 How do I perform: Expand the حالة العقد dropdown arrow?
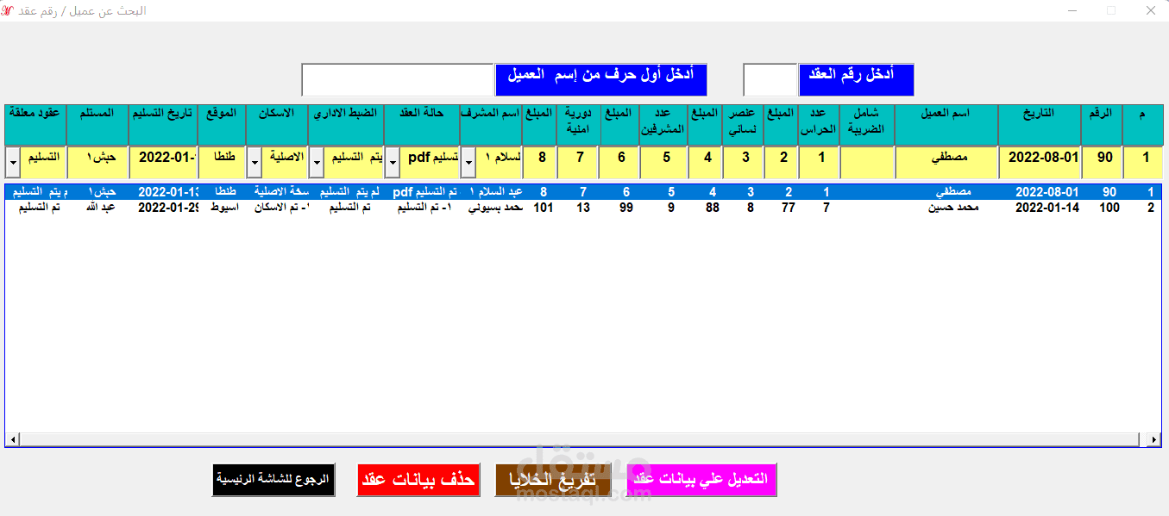pyautogui.click(x=393, y=160)
